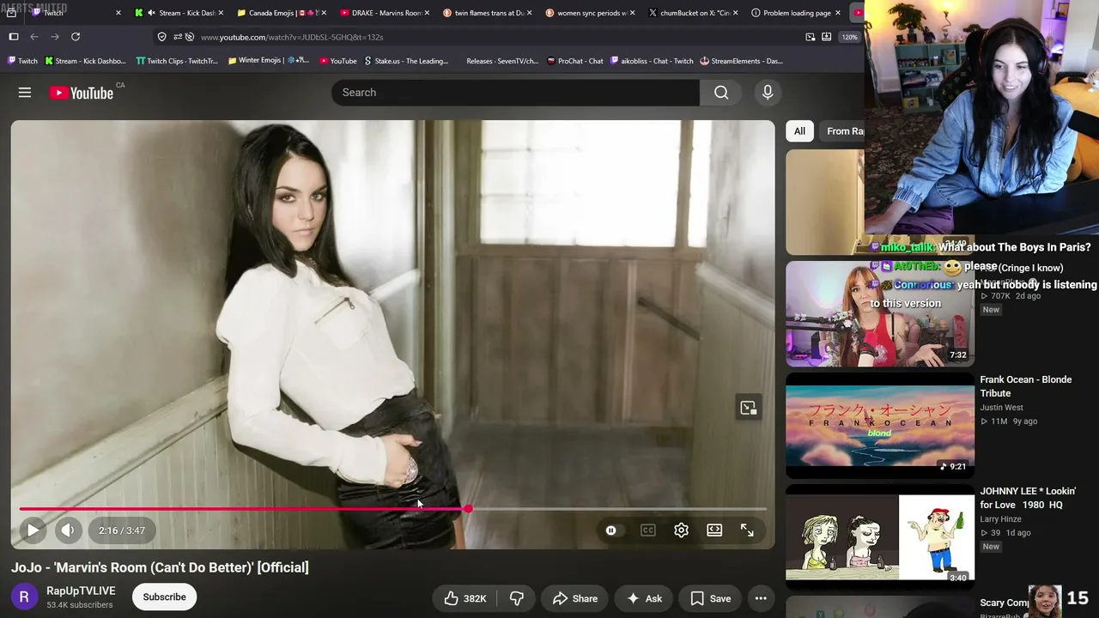Open the Twitch bookmark
Viewport: 1099px width, 618px height.
click(x=23, y=61)
